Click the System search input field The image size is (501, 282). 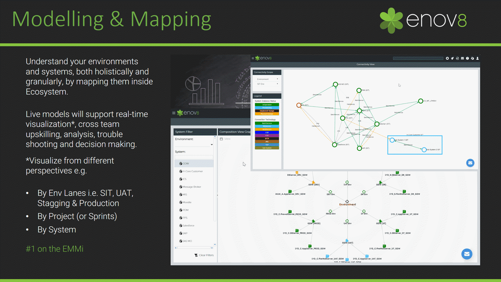(194, 157)
